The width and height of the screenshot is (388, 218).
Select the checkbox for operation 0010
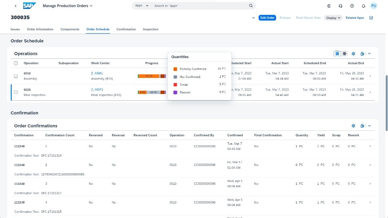pyautogui.click(x=16, y=76)
